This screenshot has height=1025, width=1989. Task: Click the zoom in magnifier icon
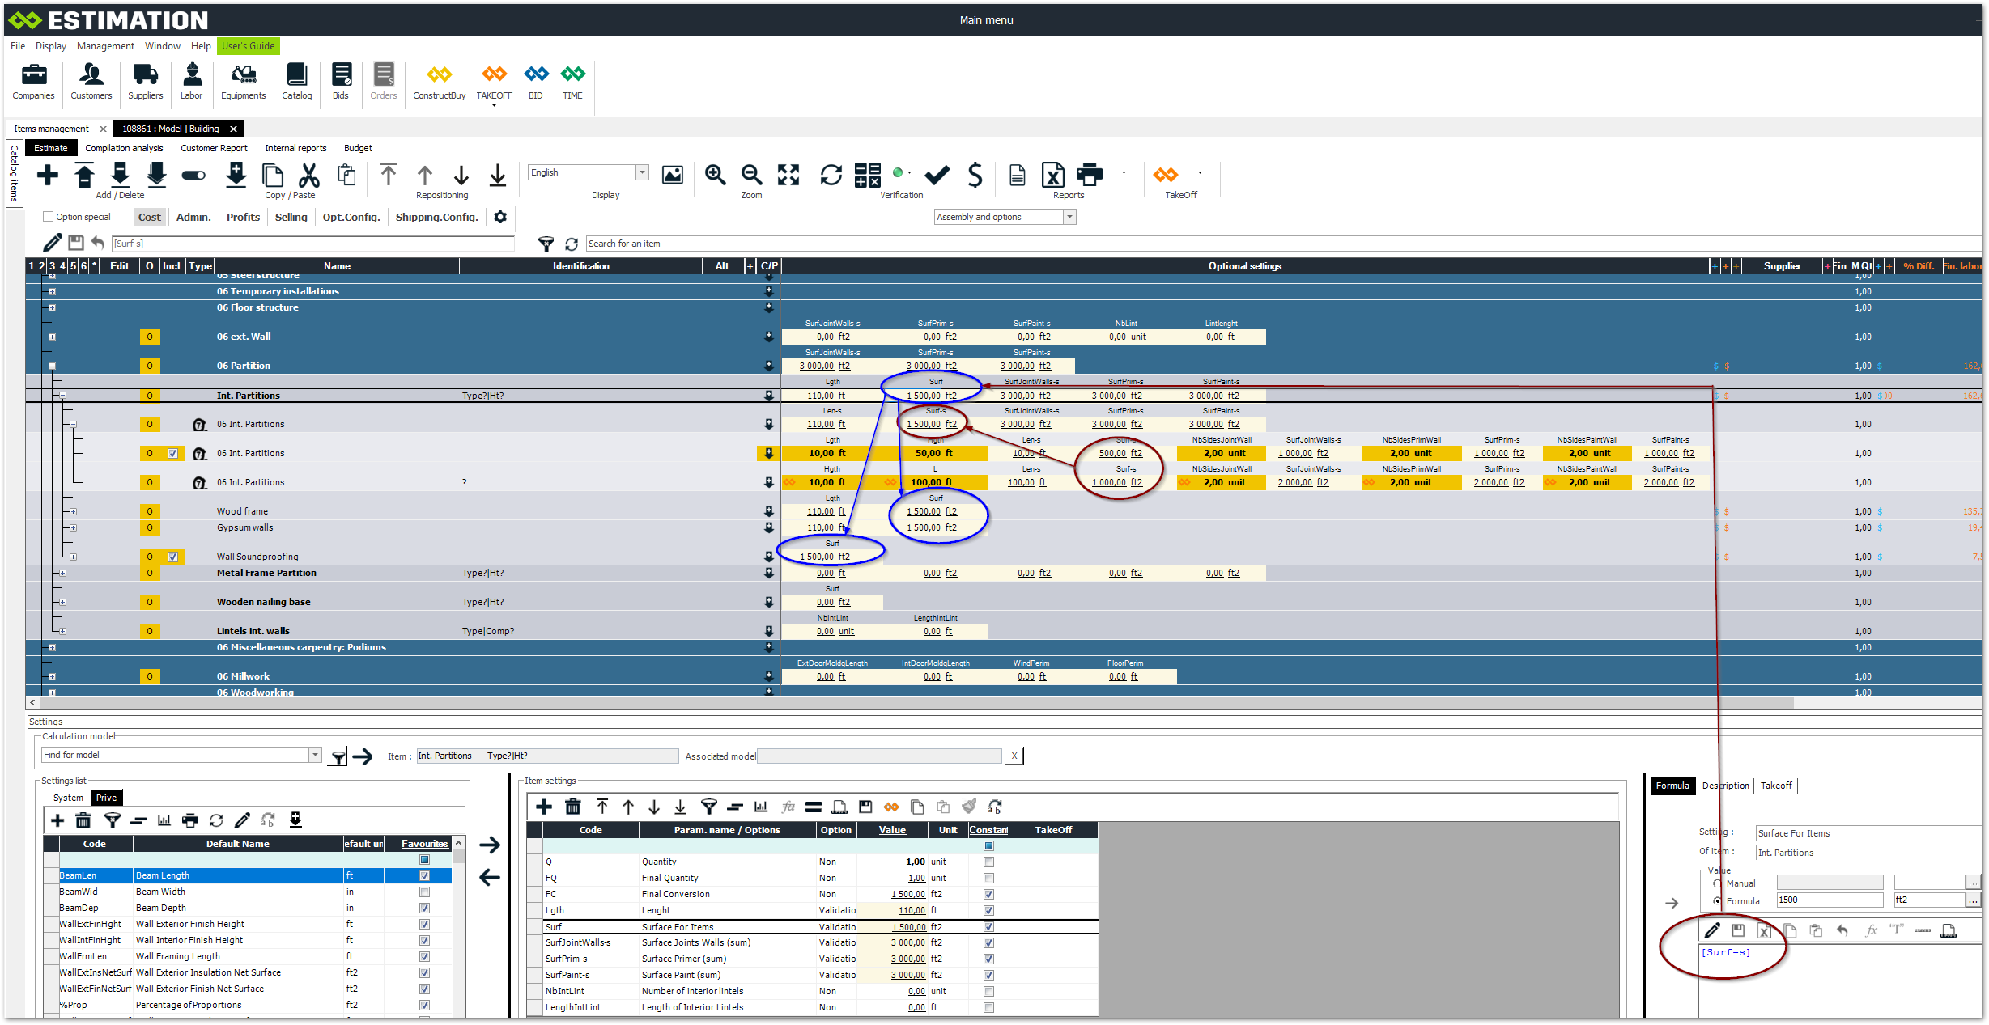[x=715, y=174]
